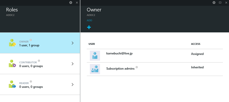The image size is (229, 102).
Task: Show info tooltip next to CONTRIBUTOR label
Action: click(39, 61)
